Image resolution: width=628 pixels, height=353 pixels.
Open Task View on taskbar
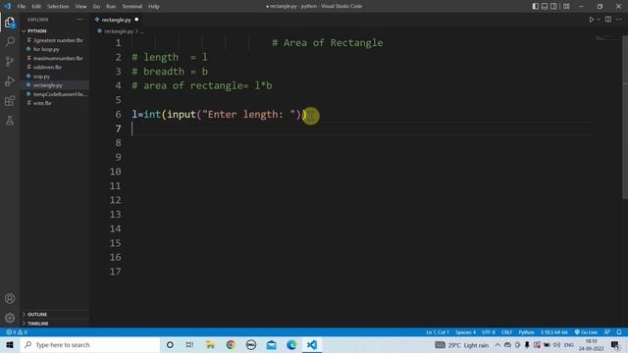pyautogui.click(x=189, y=344)
